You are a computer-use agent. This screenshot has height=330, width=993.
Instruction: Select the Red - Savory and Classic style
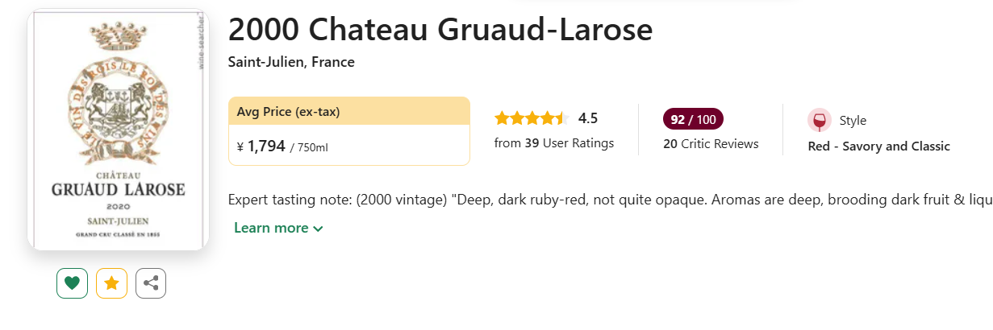(878, 146)
